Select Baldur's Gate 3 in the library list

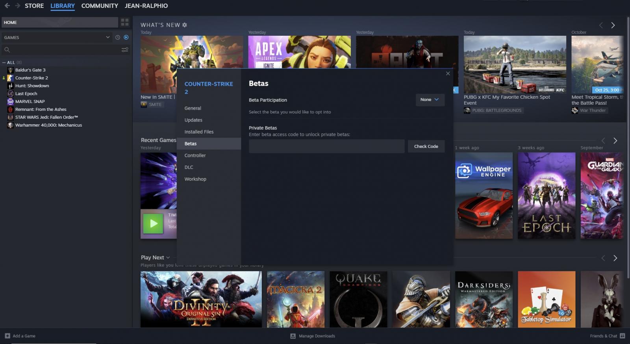[x=30, y=70]
